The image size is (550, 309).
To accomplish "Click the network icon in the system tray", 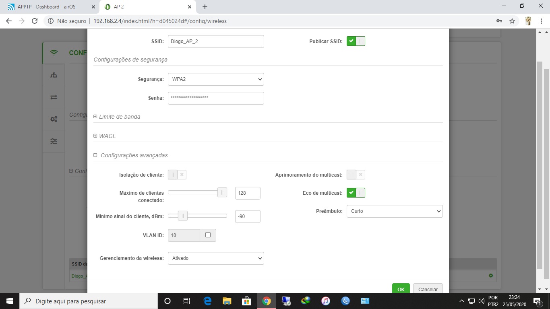I will (x=471, y=301).
